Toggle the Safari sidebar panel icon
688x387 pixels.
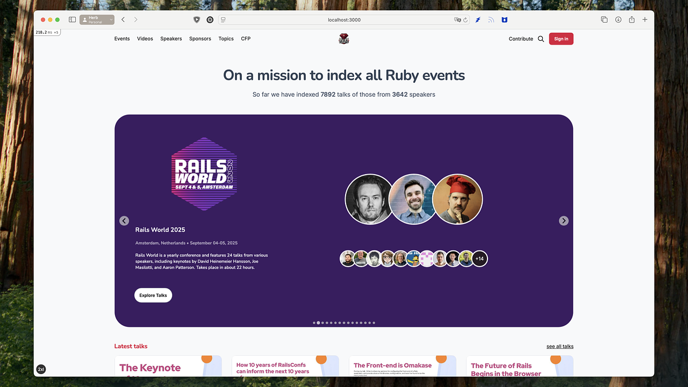point(72,20)
